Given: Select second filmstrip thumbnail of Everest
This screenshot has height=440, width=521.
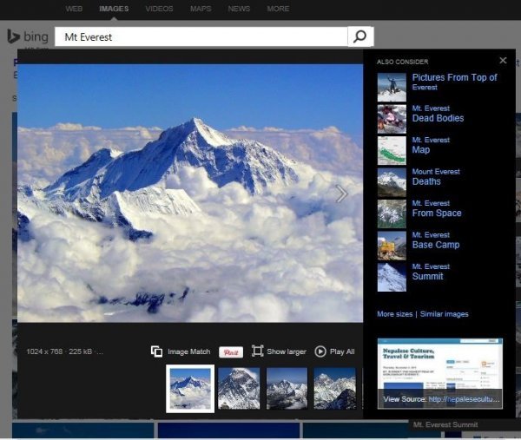Looking at the screenshot, I should point(239,388).
